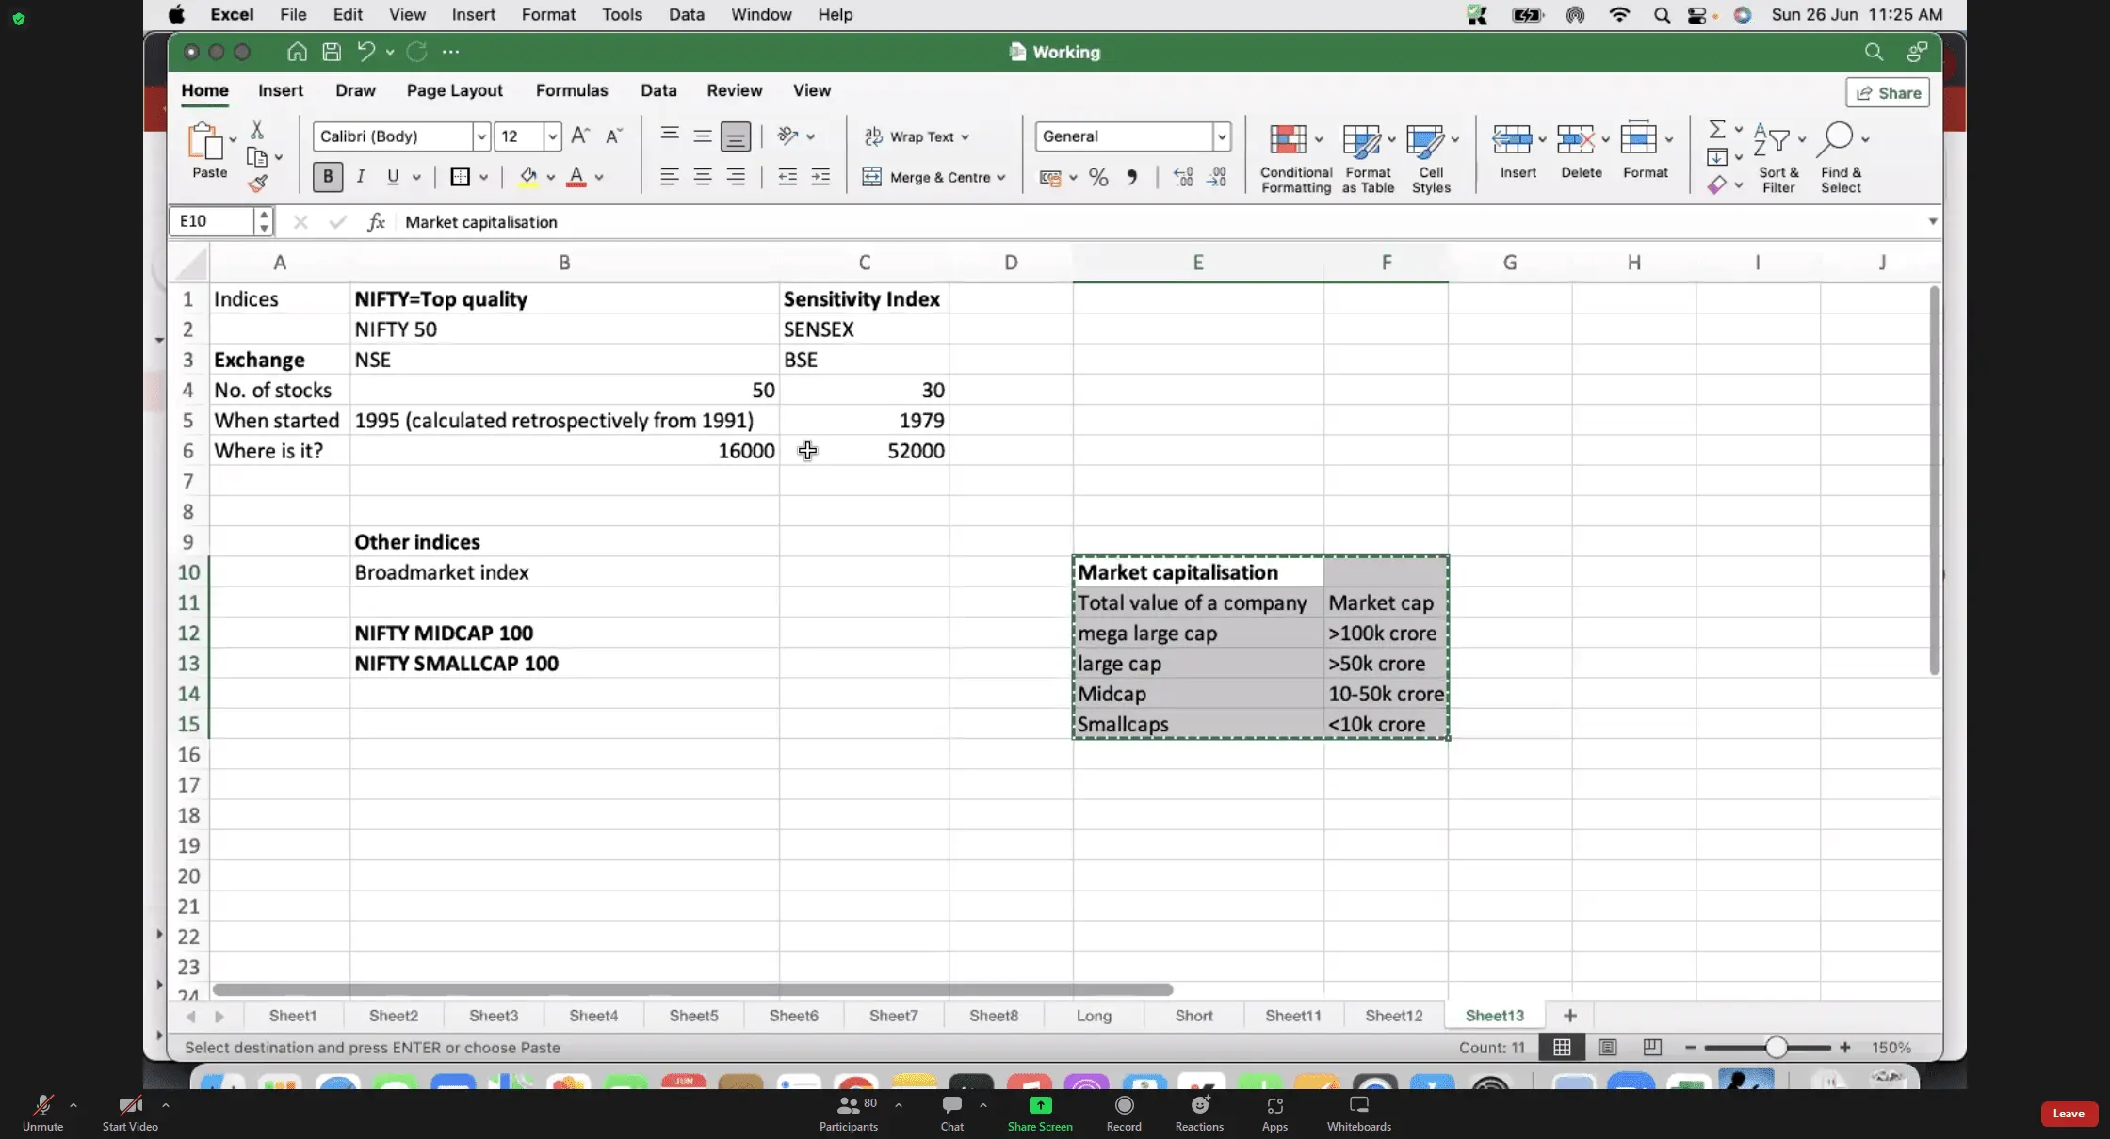
Task: Switch to Page Layout view in status bar
Action: click(1608, 1047)
